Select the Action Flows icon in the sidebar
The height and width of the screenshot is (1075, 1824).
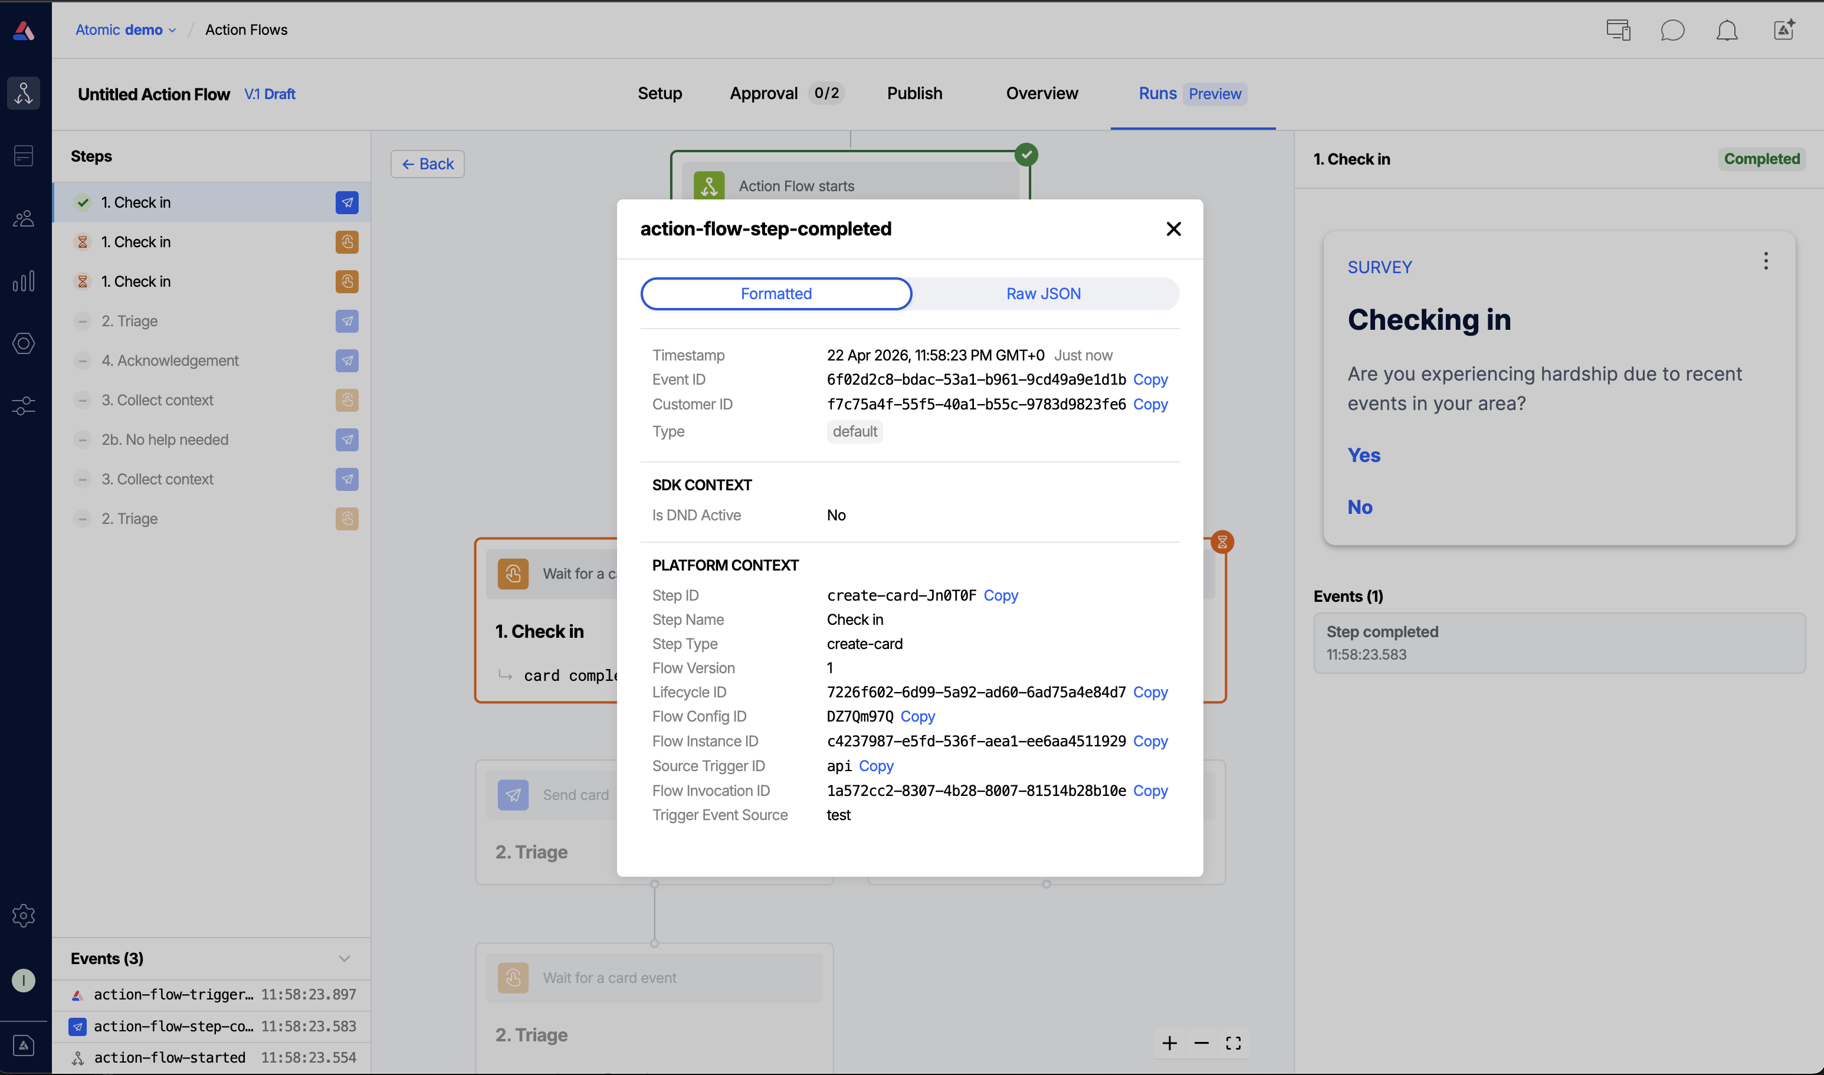(x=24, y=93)
